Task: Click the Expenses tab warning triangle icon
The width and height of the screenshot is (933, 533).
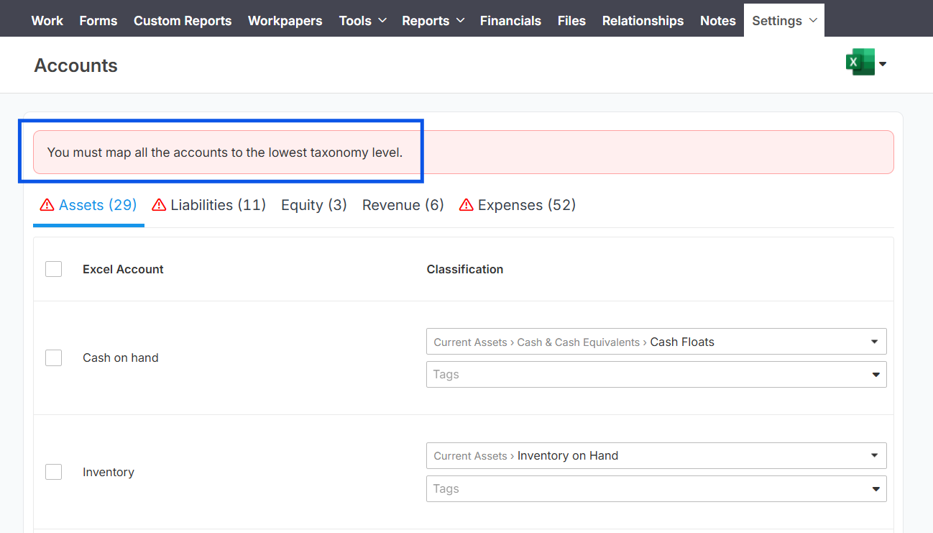Action: point(466,205)
